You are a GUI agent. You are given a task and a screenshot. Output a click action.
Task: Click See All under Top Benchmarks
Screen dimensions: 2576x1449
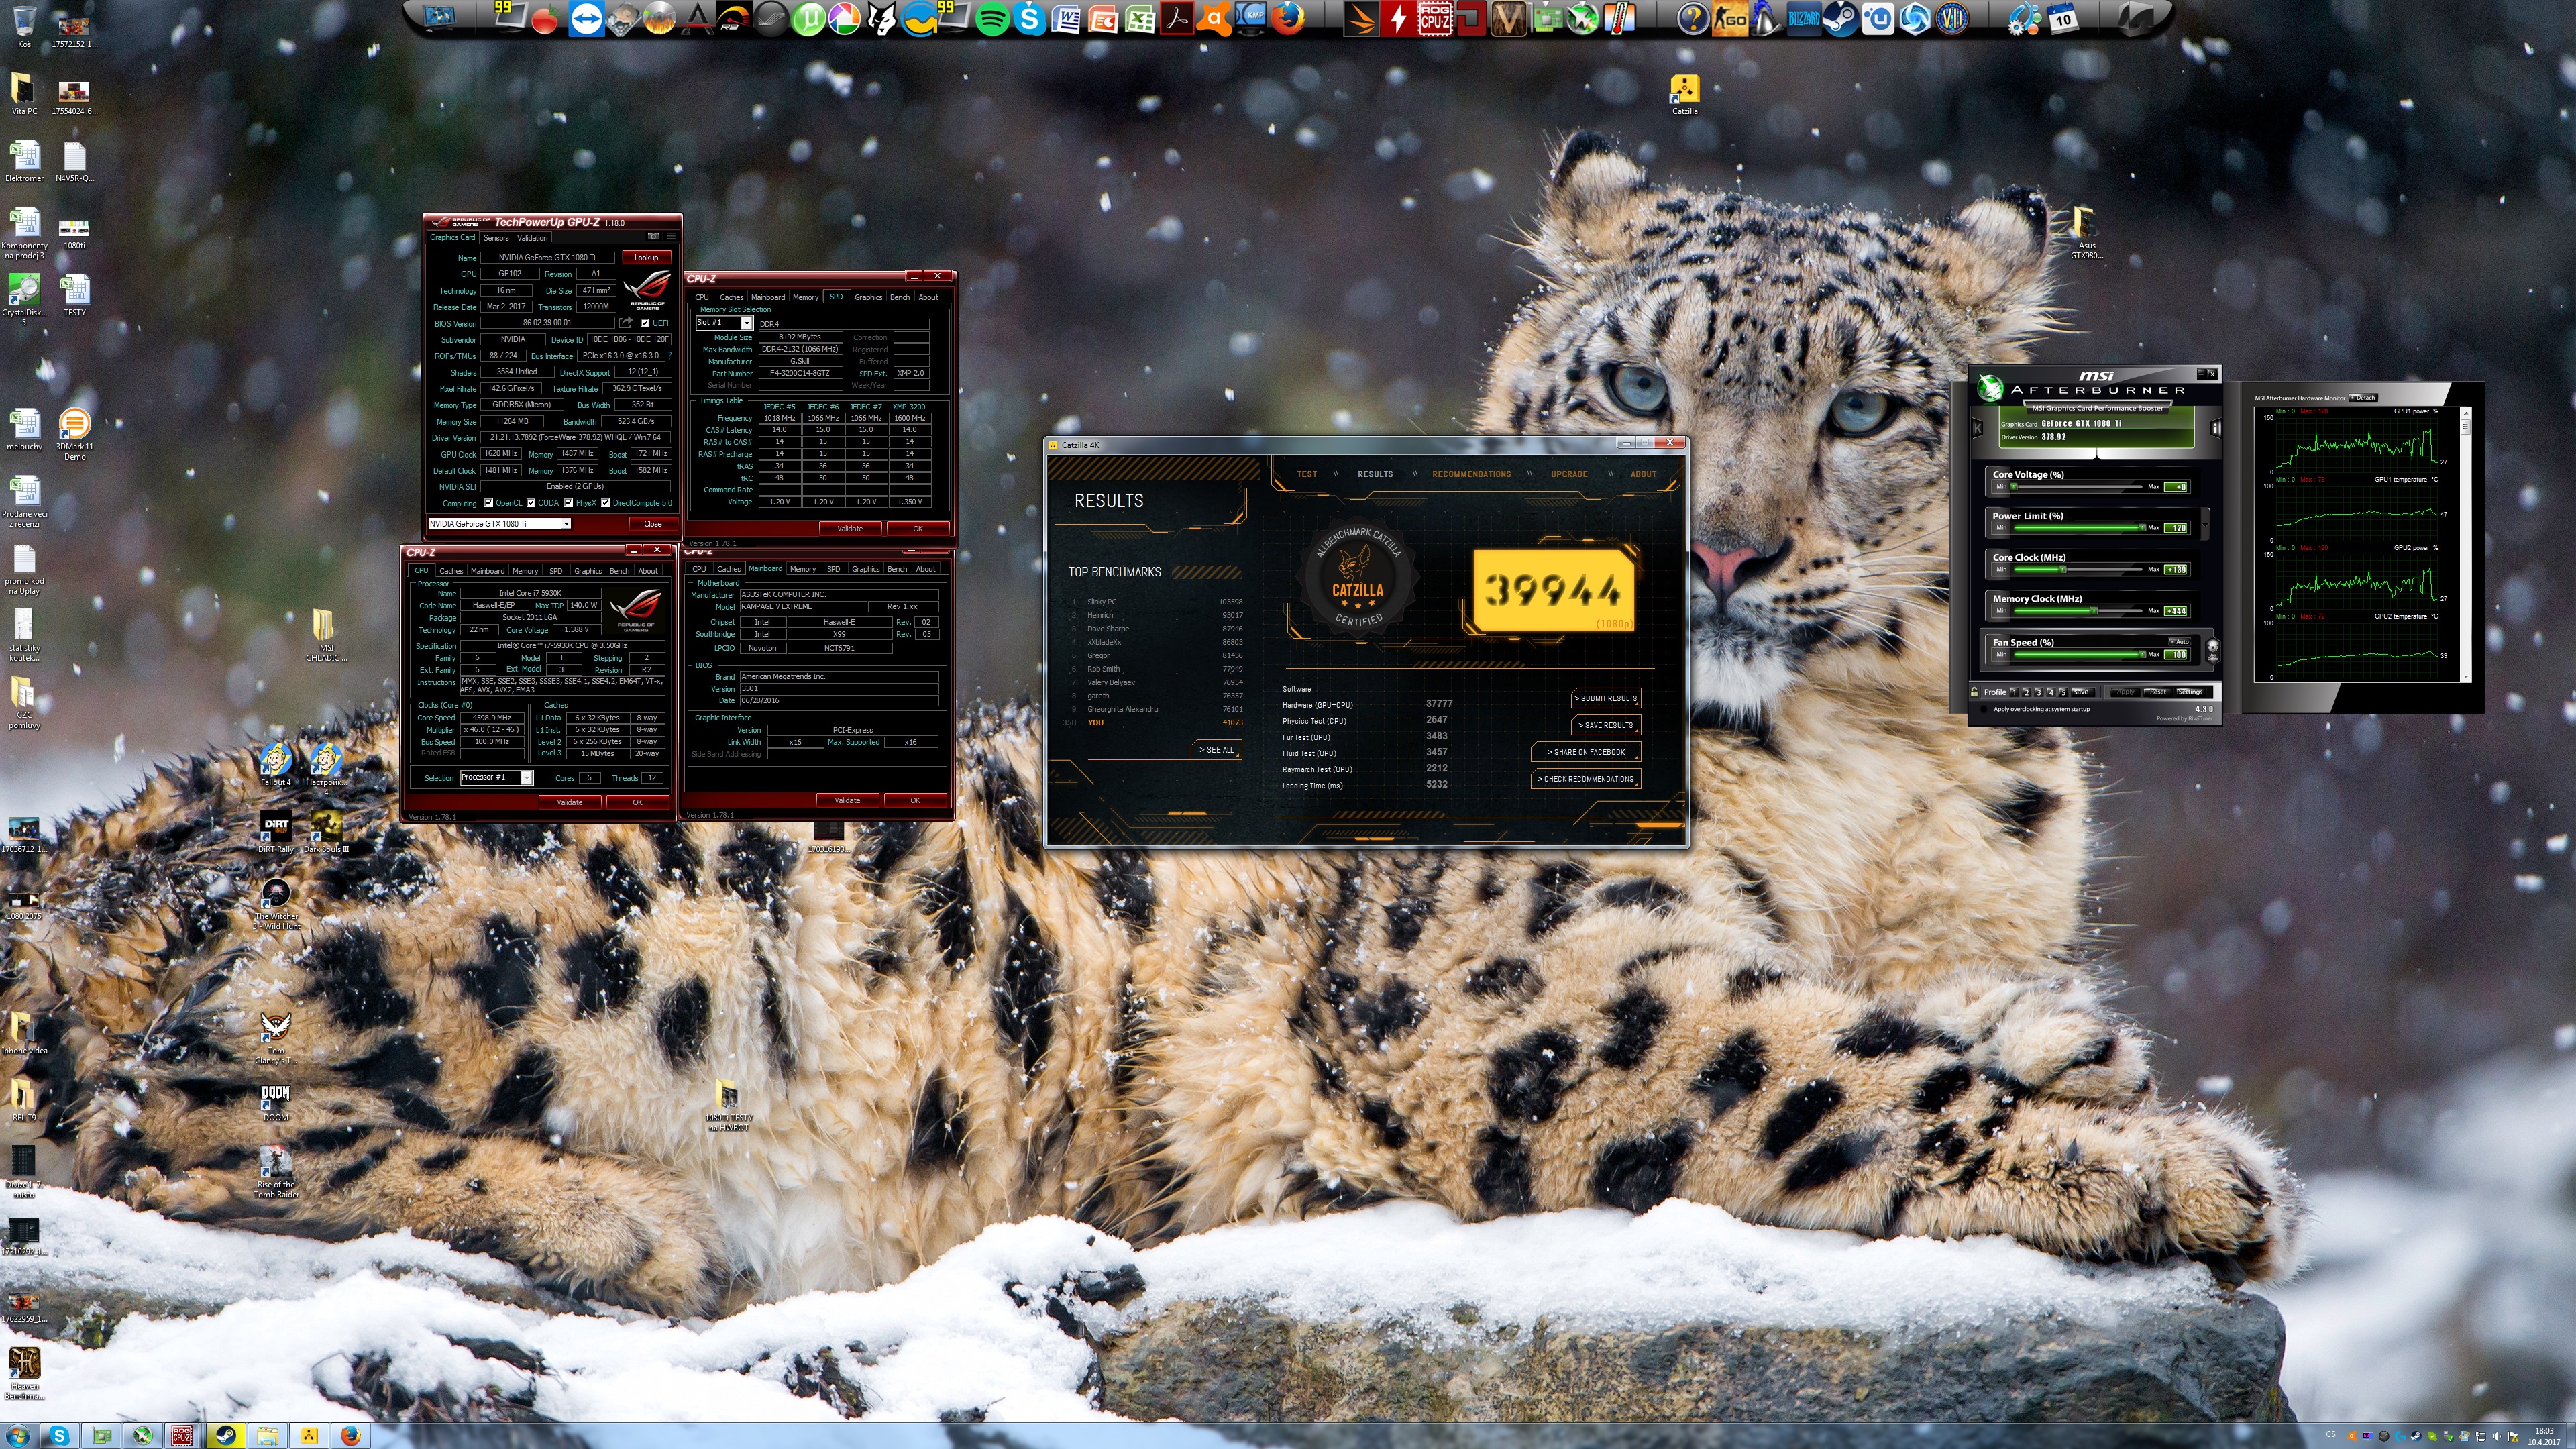tap(1217, 750)
